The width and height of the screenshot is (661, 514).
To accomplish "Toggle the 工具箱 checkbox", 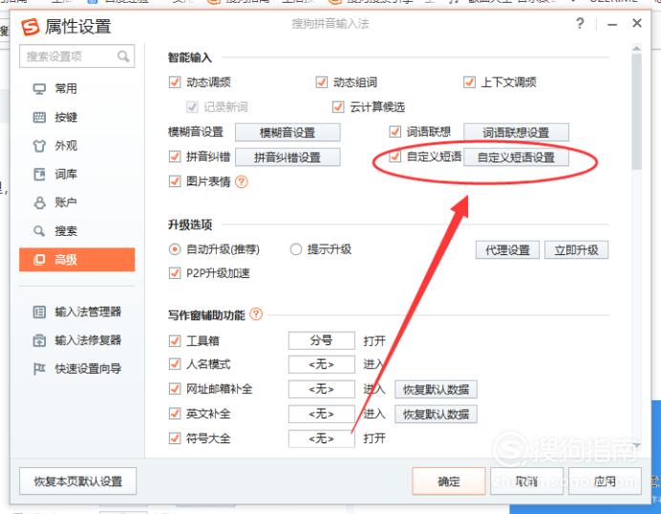I will 175,341.
